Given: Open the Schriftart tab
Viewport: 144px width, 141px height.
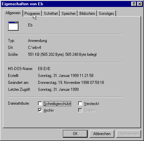Looking at the screenshot, I should pos(51,14).
